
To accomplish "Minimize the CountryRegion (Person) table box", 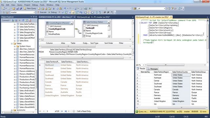I will click(72, 23).
